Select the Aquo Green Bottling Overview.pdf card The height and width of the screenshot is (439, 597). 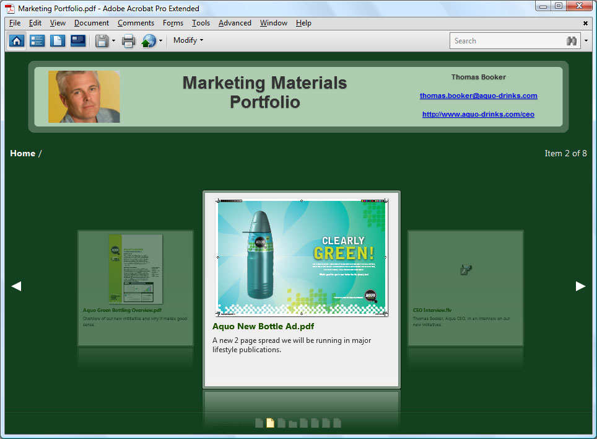pyautogui.click(x=135, y=288)
